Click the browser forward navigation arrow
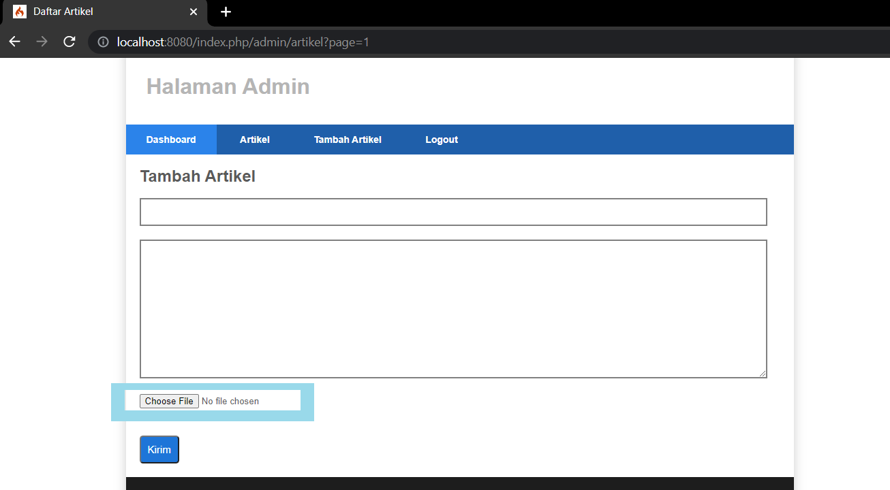Image resolution: width=890 pixels, height=490 pixels. (x=41, y=42)
